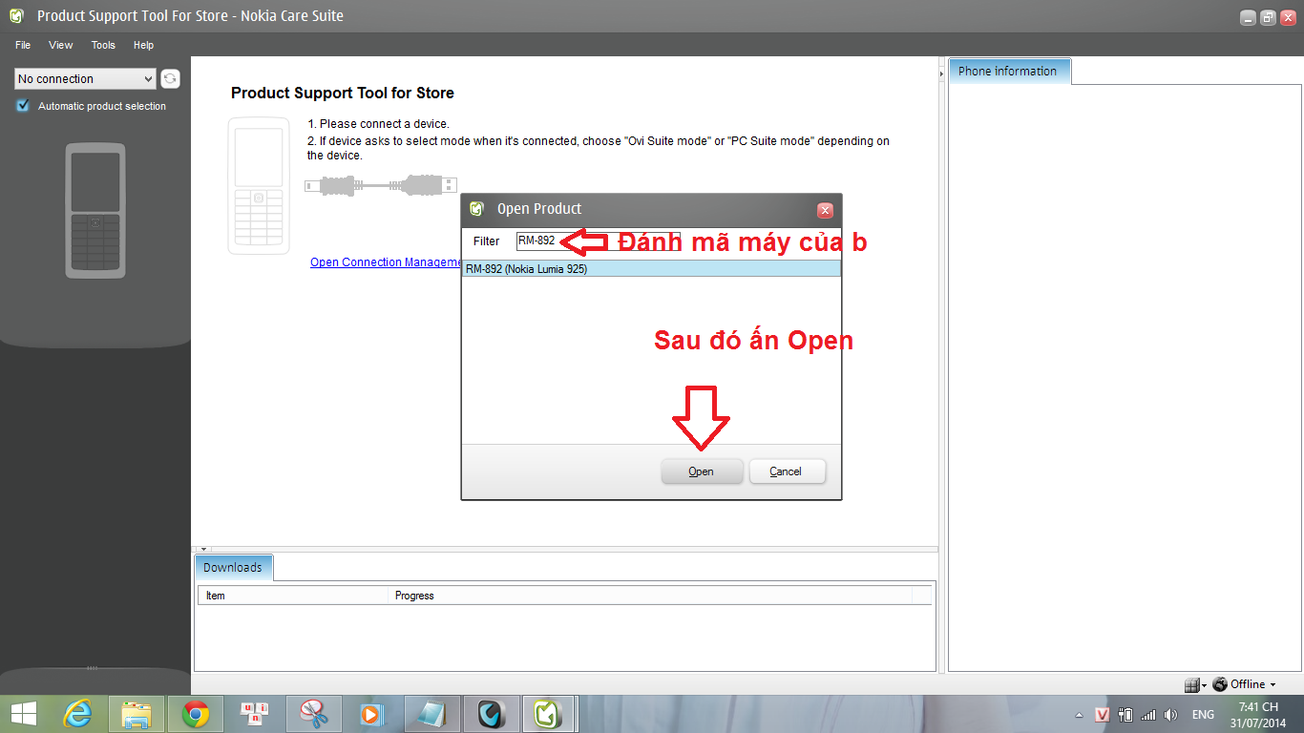The width and height of the screenshot is (1304, 733).
Task: Open the Help menu
Action: pyautogui.click(x=143, y=45)
